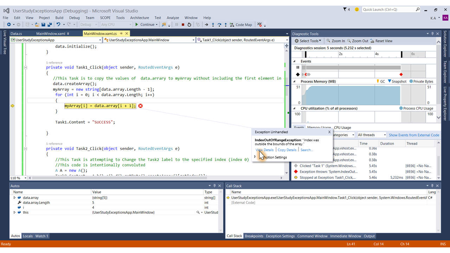Click the Step Over icon
This screenshot has height=253, width=450.
click(x=219, y=25)
